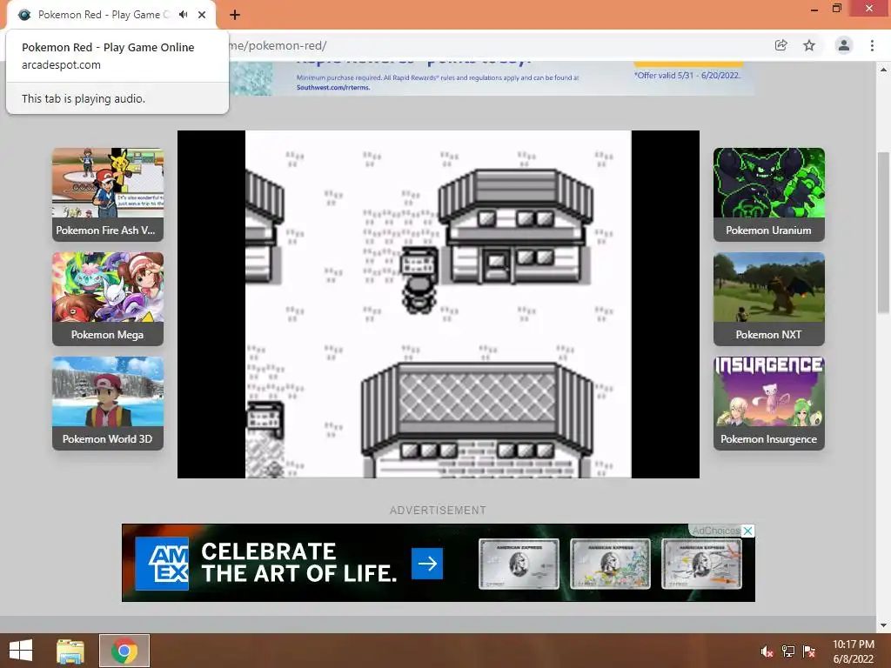This screenshot has height=668, width=891.
Task: Click the blue arrow button in Amex ad
Action: tap(427, 564)
